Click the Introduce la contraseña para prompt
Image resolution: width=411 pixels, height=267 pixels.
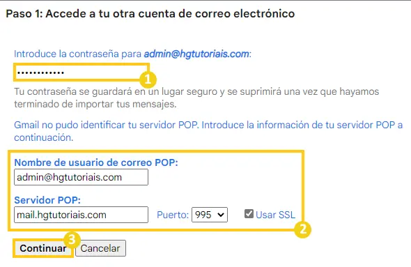pyautogui.click(x=77, y=54)
